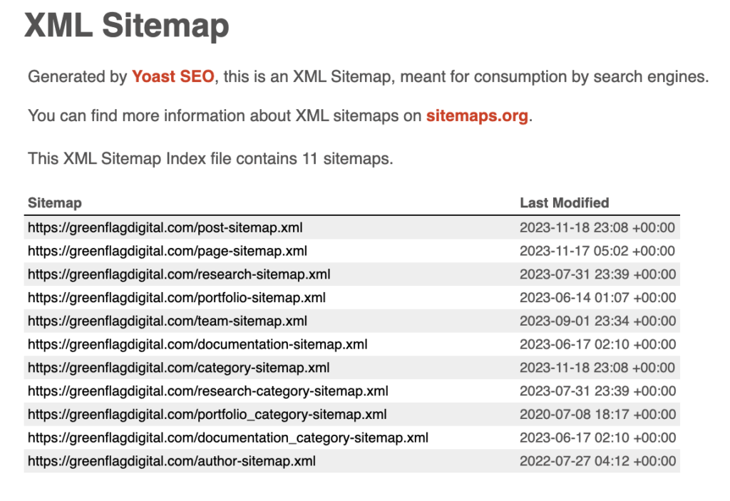
Task: Open the research-sitemap.xml link
Action: (x=179, y=274)
